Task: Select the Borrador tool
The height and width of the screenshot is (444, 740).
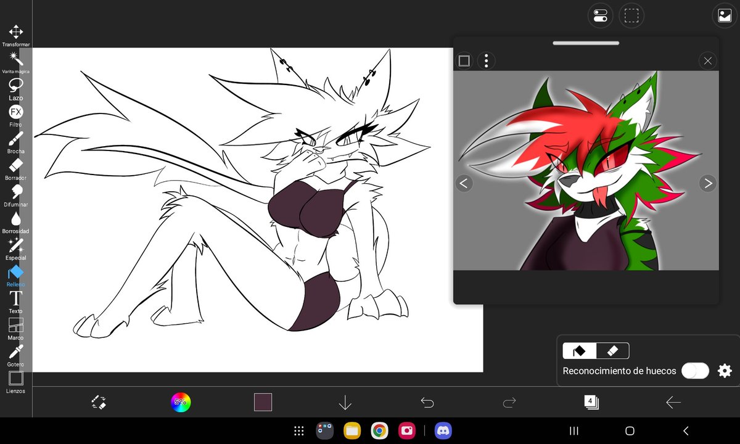Action: [x=15, y=165]
